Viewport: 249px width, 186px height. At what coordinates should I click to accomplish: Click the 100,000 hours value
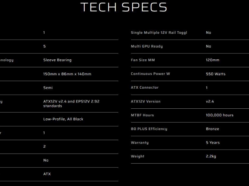[x=220, y=115]
